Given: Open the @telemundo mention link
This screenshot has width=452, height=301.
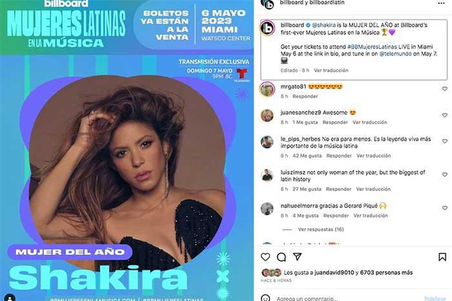Looking at the screenshot, I should pos(395,54).
